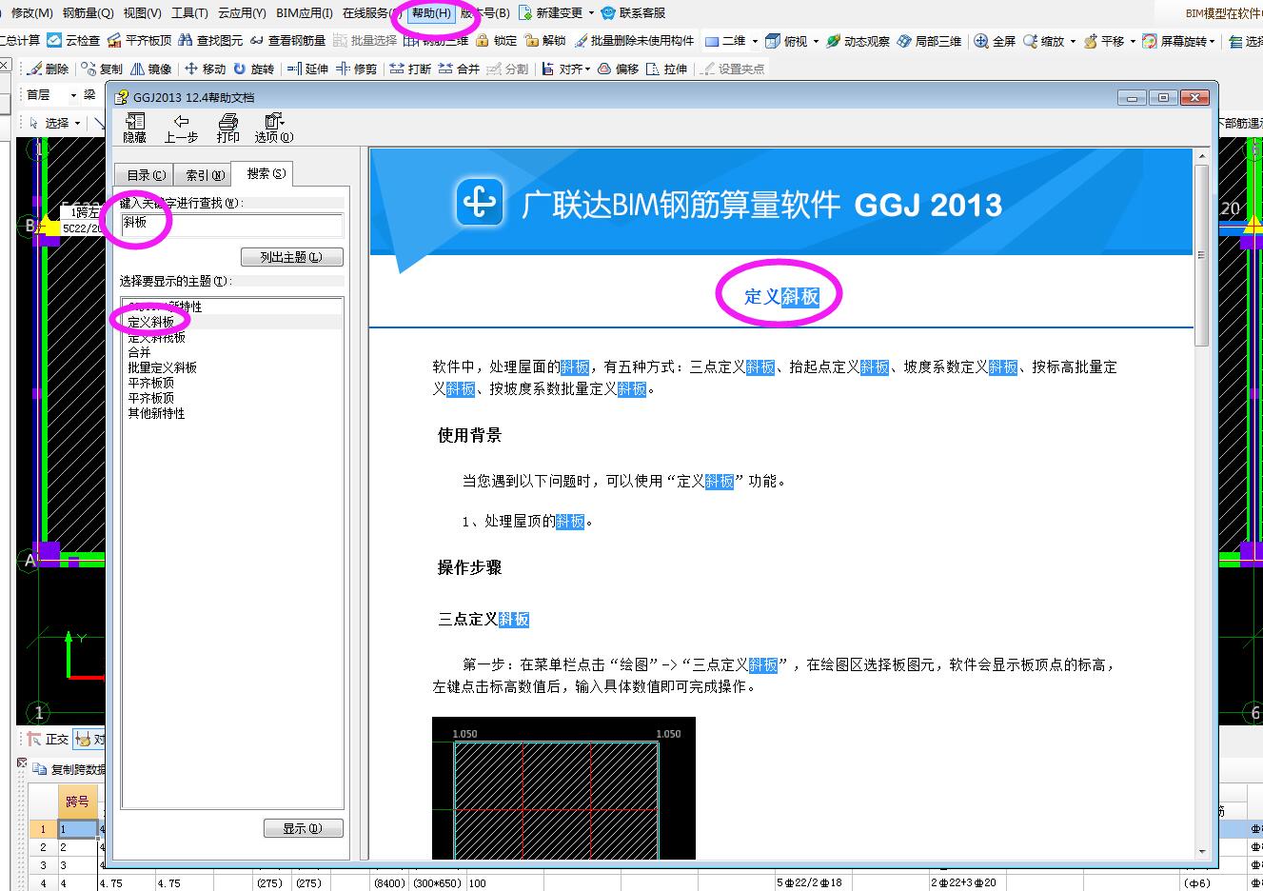Viewport: 1263px width, 891px height.
Task: Open the BIM应用(I) menu
Action: tap(305, 13)
